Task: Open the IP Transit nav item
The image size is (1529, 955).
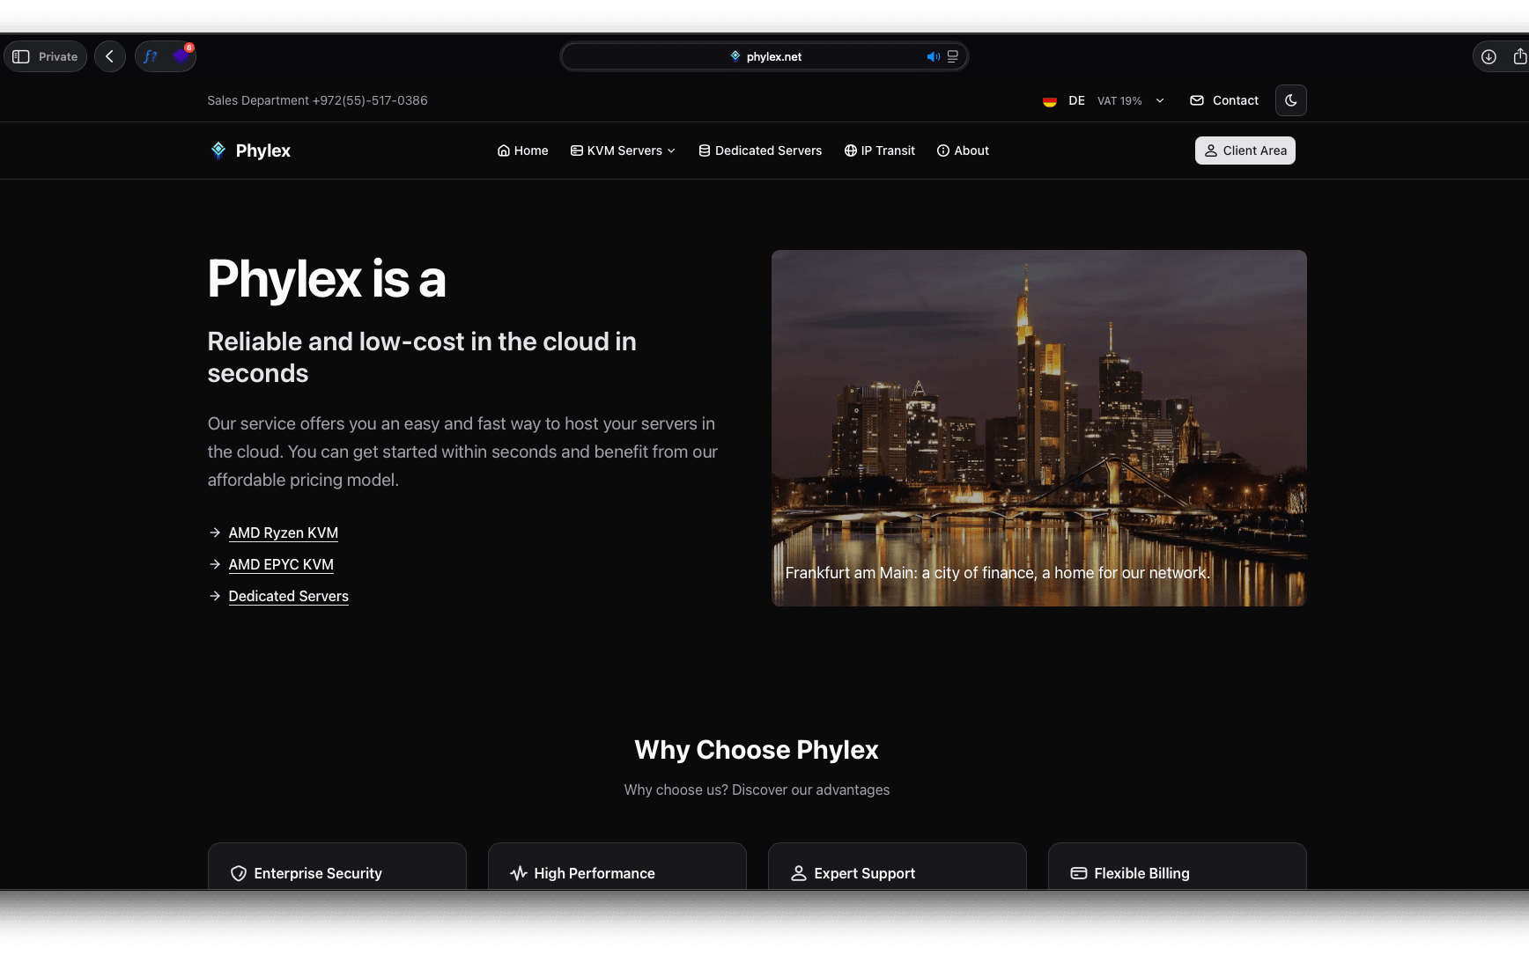Action: pyautogui.click(x=879, y=151)
